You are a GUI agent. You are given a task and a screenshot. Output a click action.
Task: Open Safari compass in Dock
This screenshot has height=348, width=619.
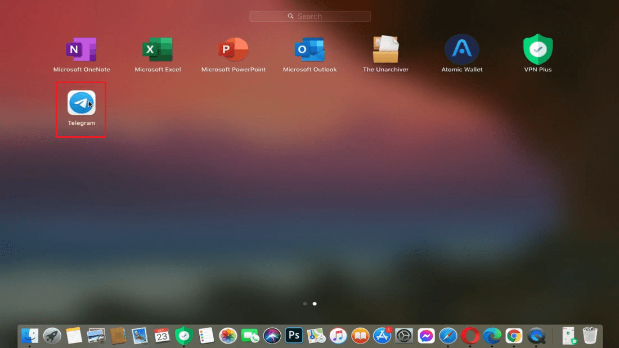[448, 336]
